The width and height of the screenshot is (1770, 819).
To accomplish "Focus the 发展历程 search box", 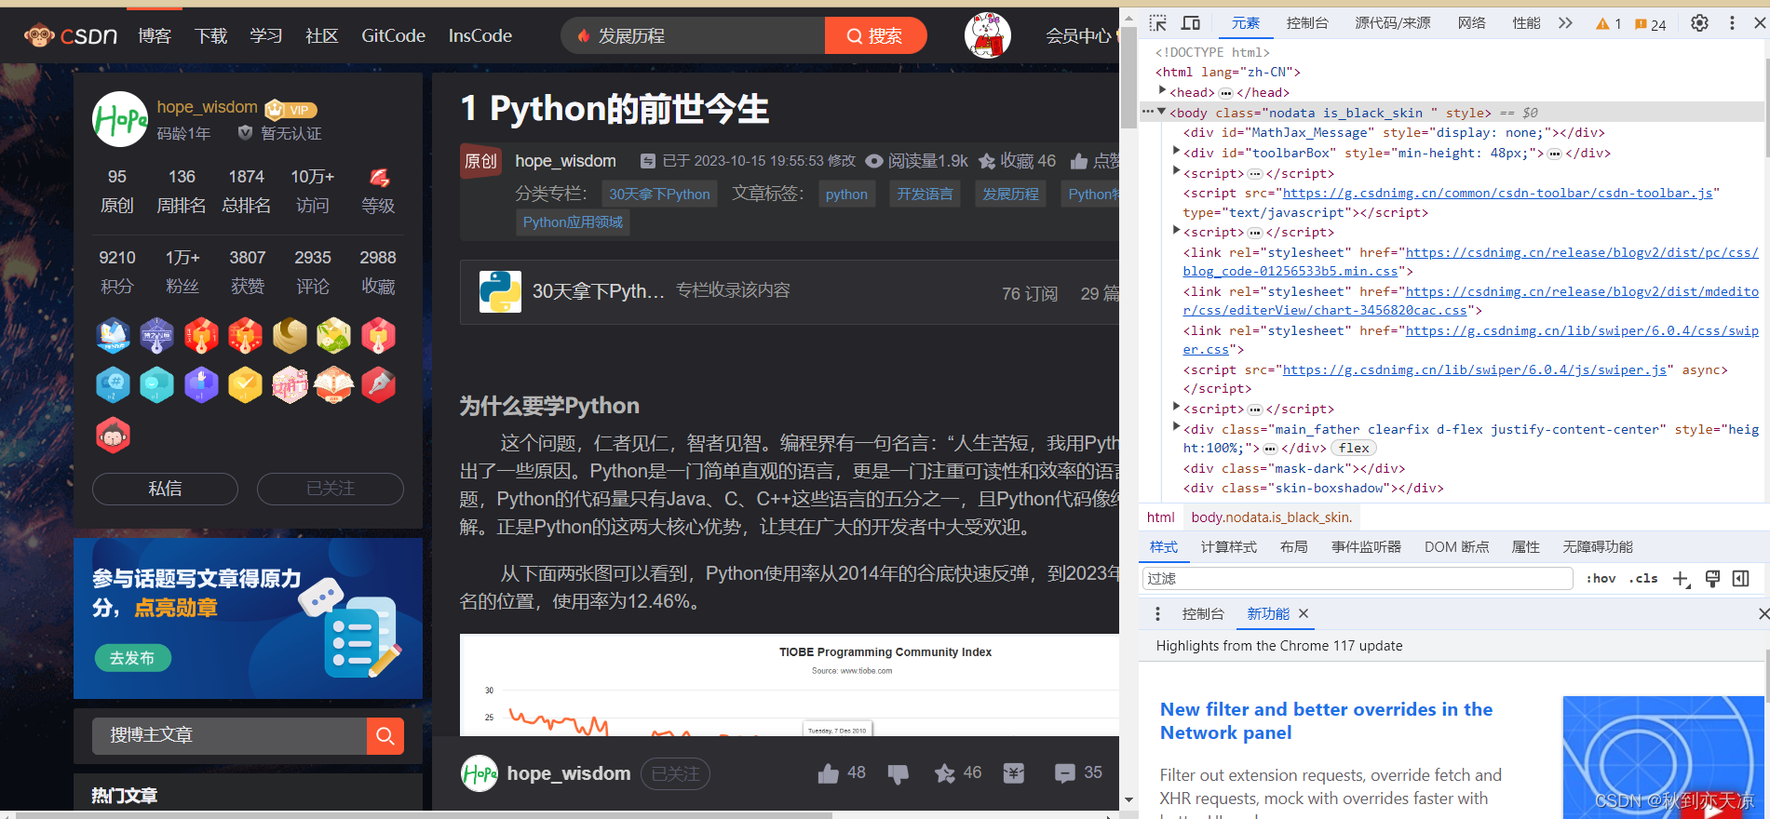I will pyautogui.click(x=693, y=35).
